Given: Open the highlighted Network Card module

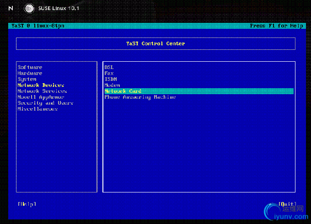Looking at the screenshot, I should click(199, 91).
